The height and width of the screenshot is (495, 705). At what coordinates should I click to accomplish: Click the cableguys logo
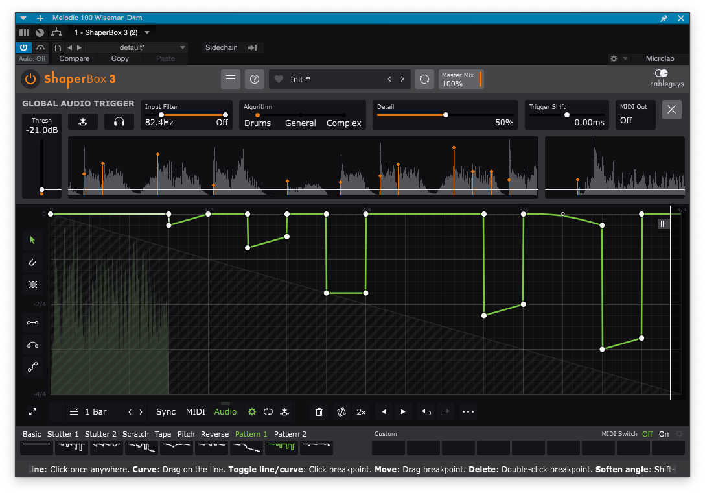(x=667, y=78)
